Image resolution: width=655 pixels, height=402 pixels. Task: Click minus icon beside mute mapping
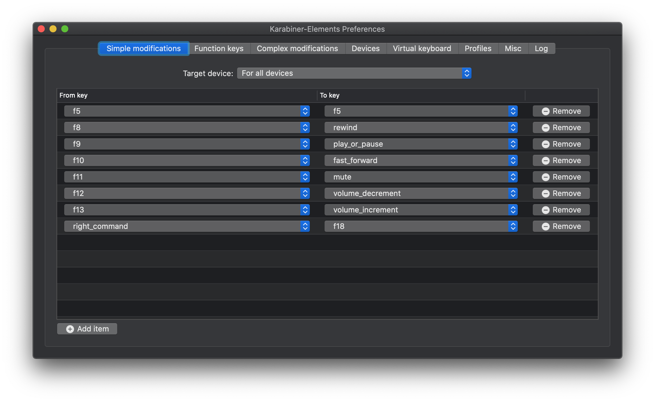pos(545,177)
